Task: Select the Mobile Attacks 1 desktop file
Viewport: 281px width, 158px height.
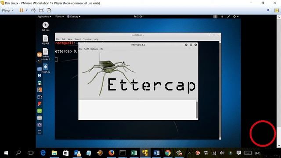Action: [46, 54]
